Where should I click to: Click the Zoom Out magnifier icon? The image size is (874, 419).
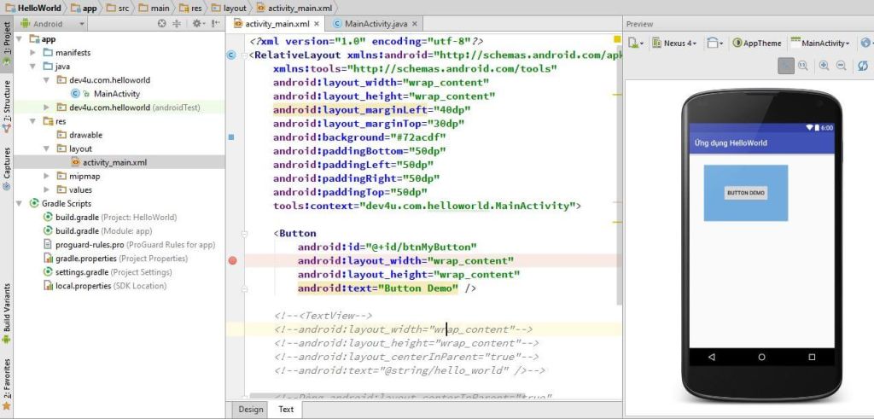point(841,66)
